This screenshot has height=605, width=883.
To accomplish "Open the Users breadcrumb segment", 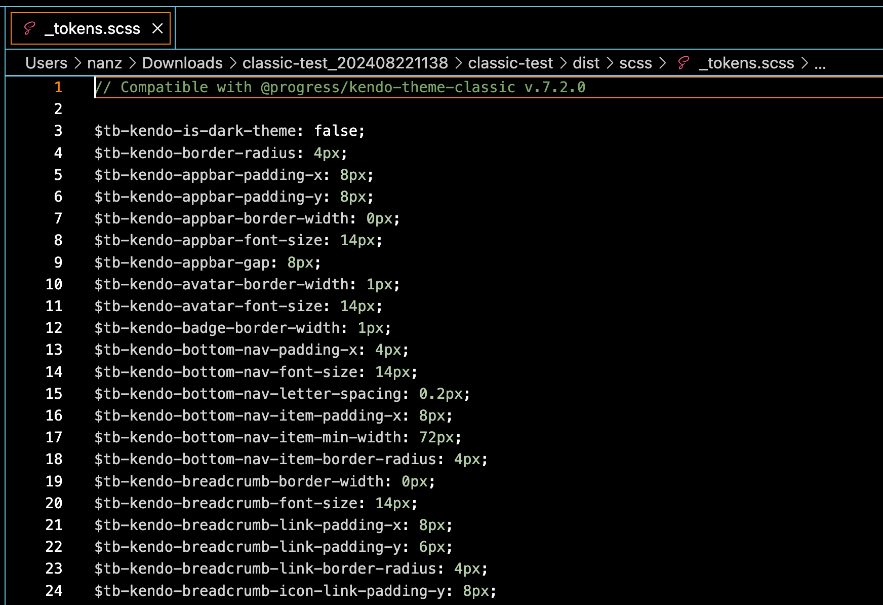I will (46, 63).
